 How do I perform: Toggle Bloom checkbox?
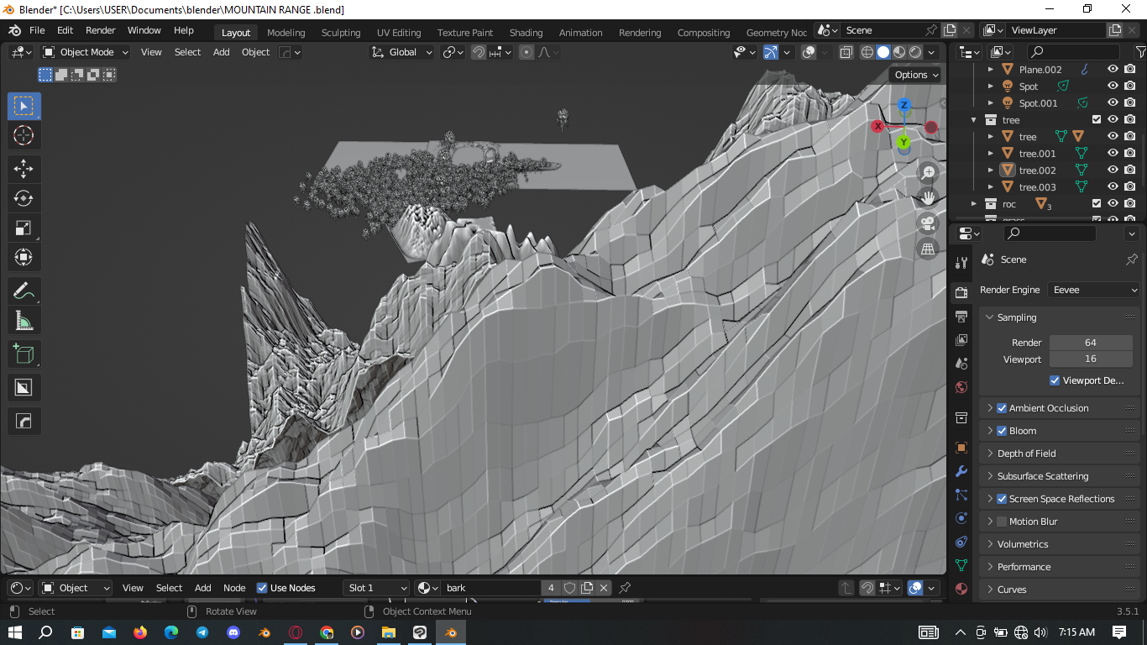tap(1002, 431)
